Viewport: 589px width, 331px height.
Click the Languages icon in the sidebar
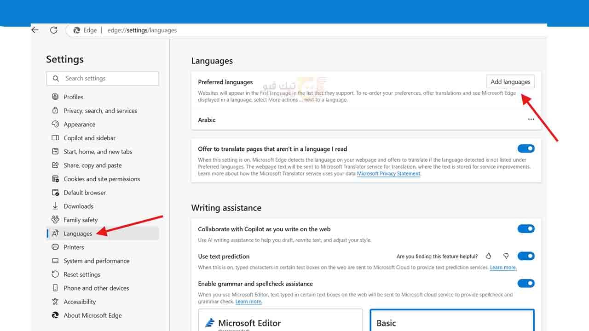click(55, 234)
